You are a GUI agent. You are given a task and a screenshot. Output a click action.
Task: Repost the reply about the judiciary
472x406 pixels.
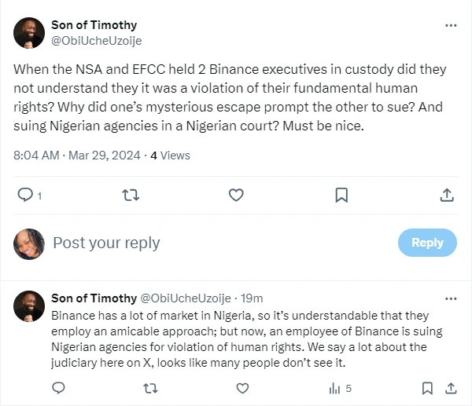(150, 388)
